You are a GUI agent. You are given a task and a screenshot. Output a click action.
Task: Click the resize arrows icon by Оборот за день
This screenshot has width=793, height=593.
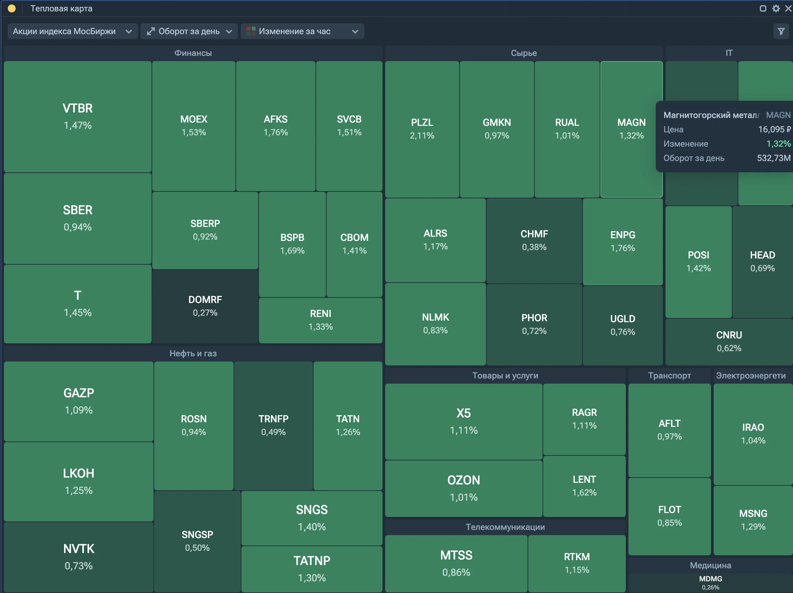coord(151,32)
